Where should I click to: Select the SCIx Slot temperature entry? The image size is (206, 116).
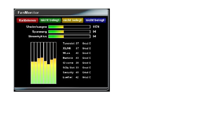click(77, 68)
